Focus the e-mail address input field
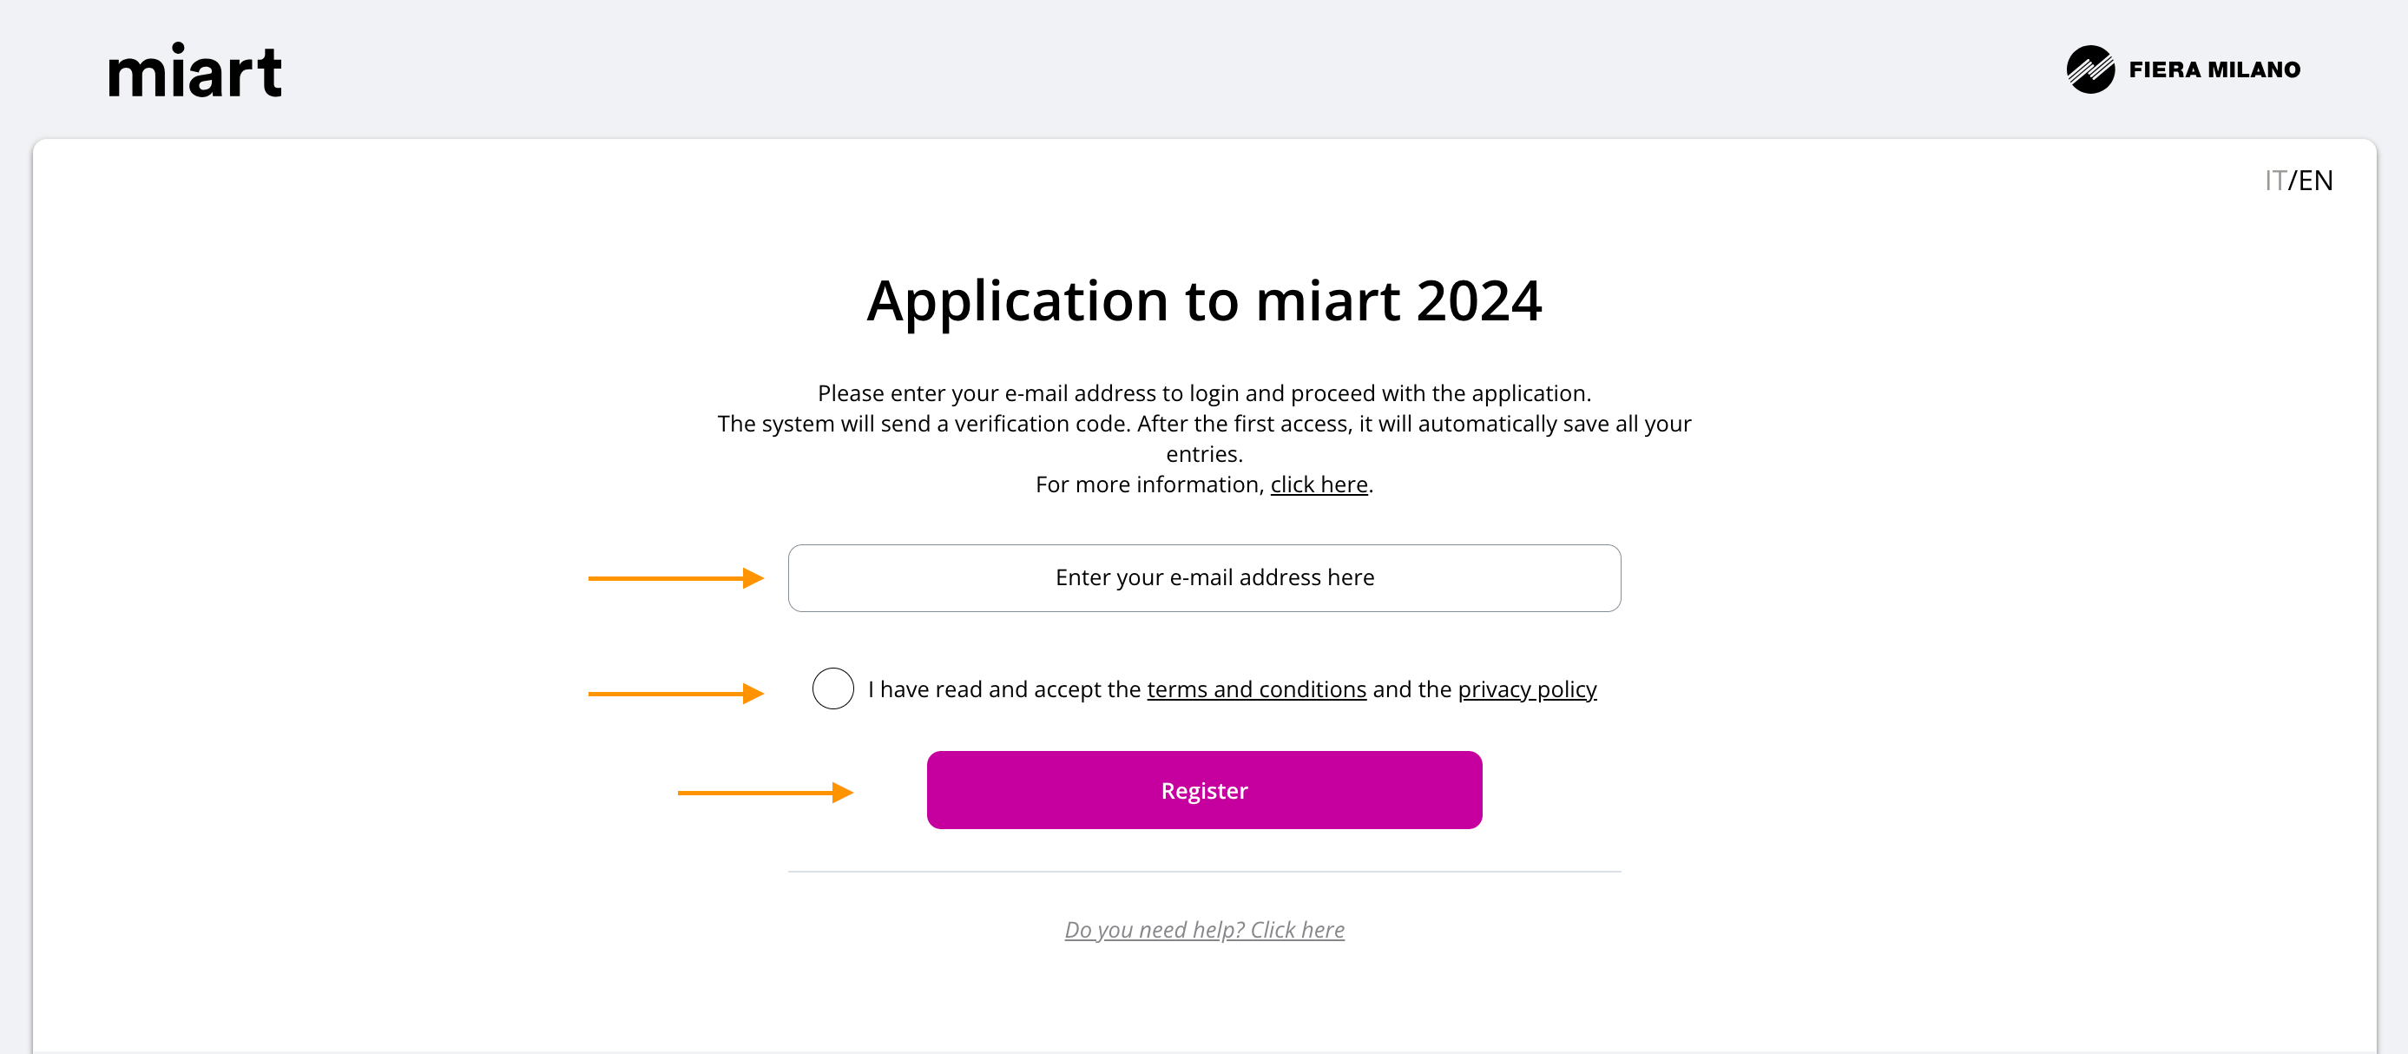This screenshot has height=1054, width=2408. [x=1204, y=578]
